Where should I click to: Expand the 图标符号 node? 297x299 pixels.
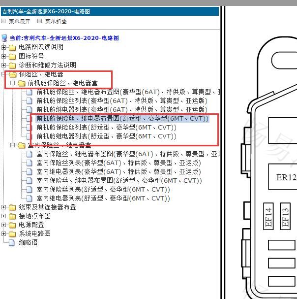3,56
